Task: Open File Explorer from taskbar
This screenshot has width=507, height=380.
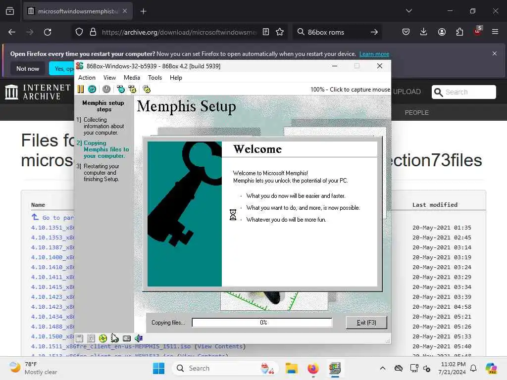Action: (291, 368)
